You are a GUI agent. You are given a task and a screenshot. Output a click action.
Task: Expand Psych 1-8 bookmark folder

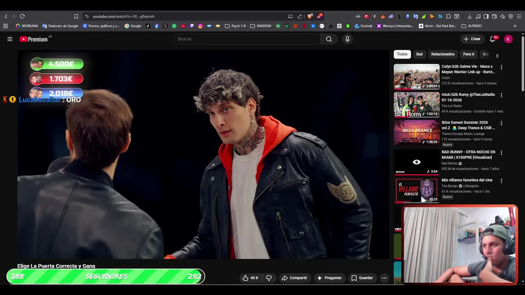pyautogui.click(x=235, y=26)
